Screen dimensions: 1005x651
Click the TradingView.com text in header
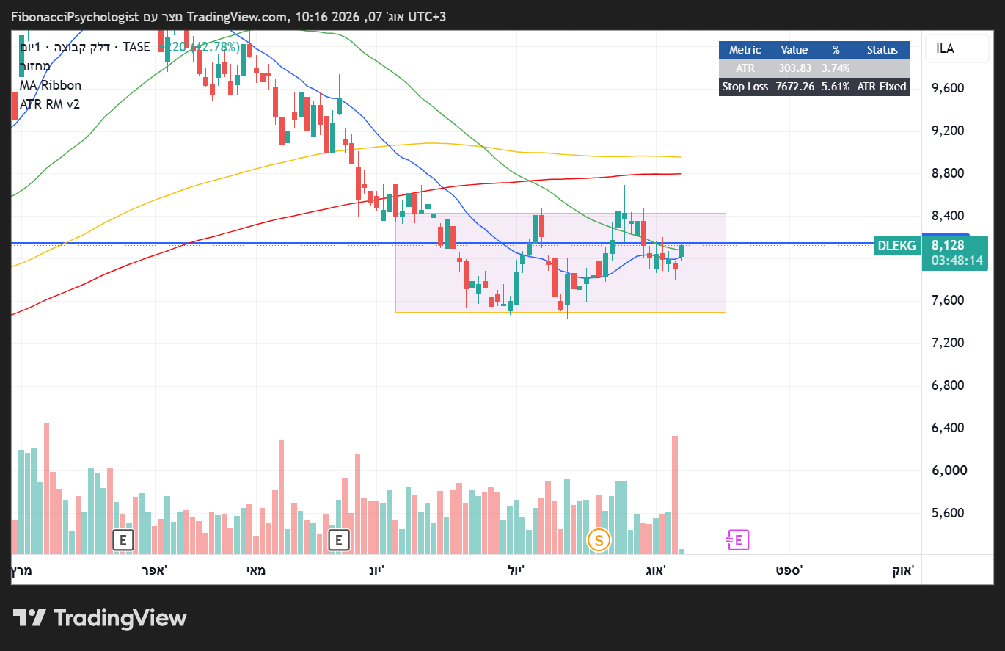click(x=236, y=16)
